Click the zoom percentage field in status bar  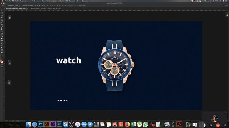pos(6,121)
